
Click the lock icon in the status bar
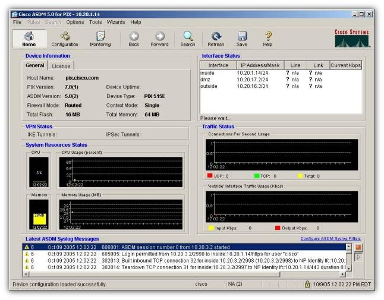[x=307, y=285]
